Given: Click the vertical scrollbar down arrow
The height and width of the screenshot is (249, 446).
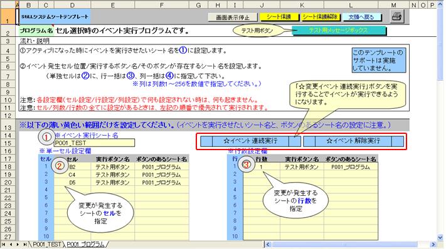Looking at the screenshot, I should click(440, 237).
